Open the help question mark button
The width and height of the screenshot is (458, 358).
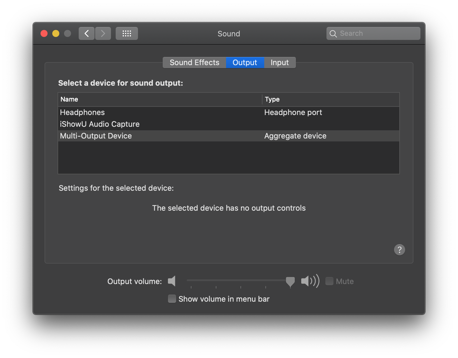[x=399, y=250]
